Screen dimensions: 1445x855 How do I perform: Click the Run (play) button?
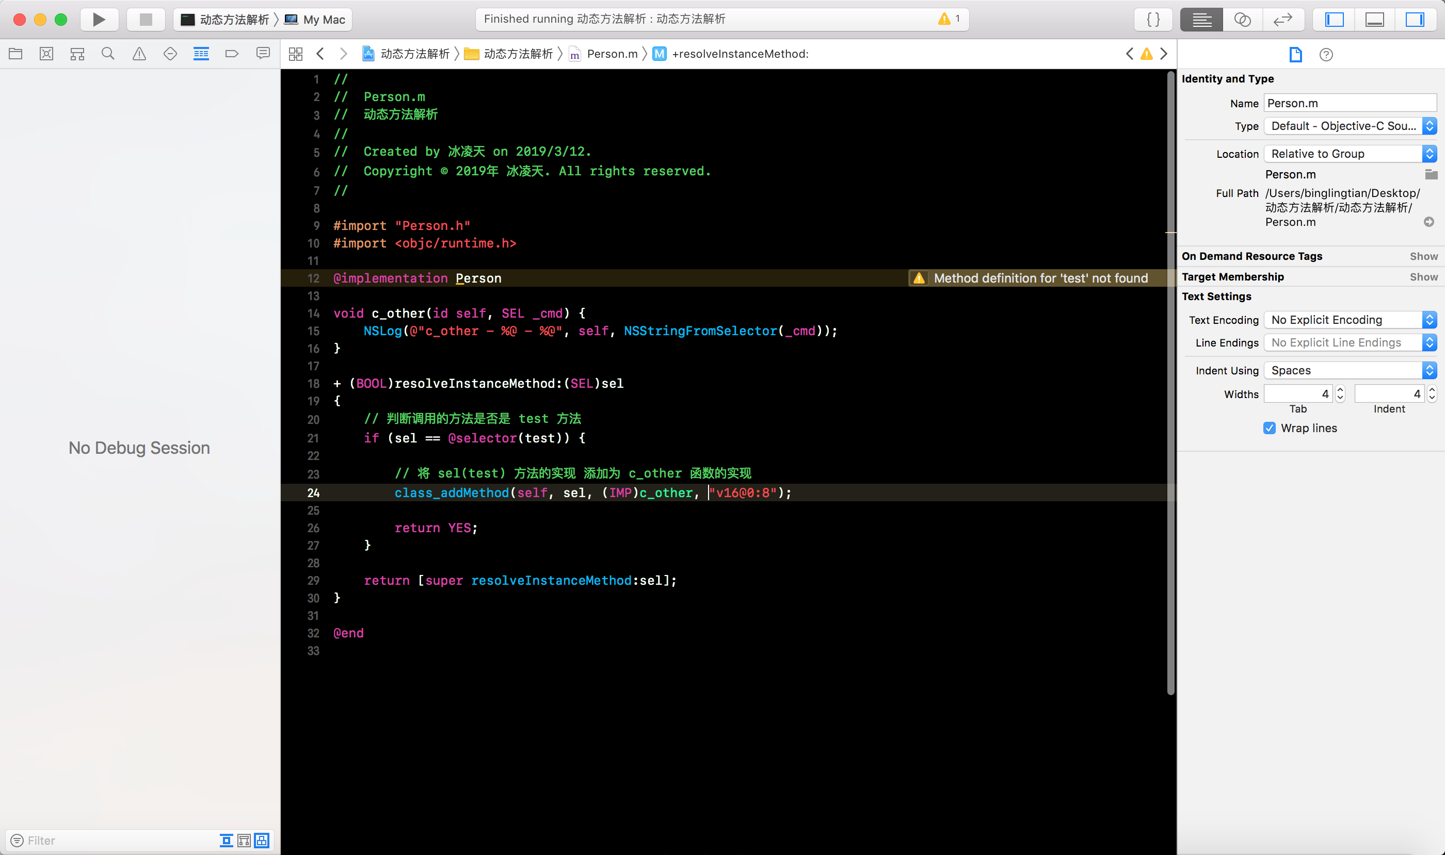click(99, 20)
